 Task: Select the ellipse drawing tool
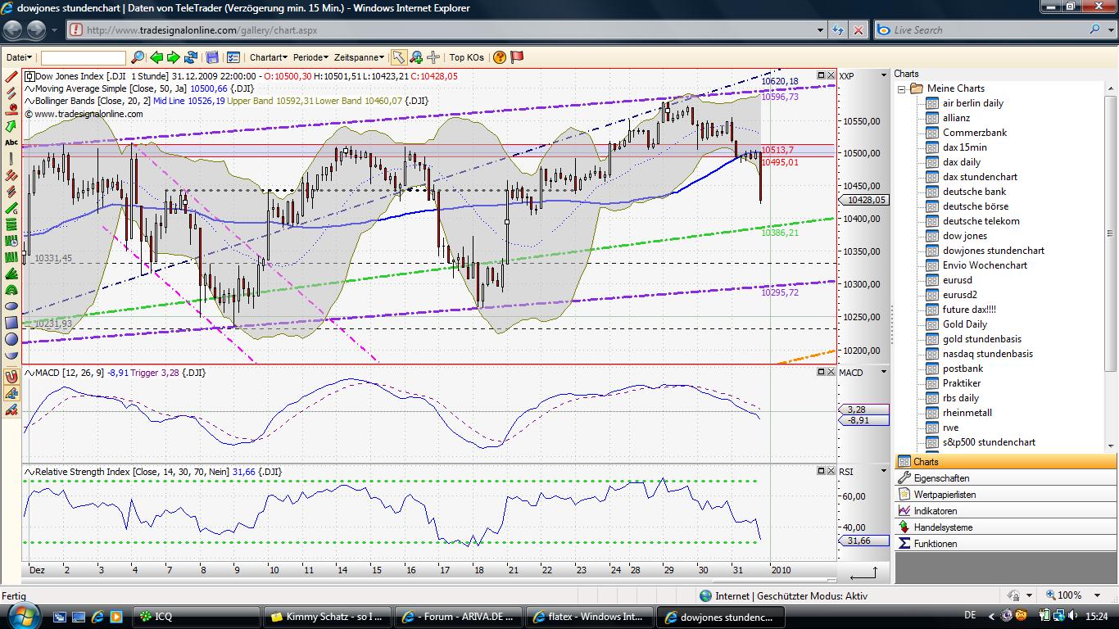[x=11, y=306]
